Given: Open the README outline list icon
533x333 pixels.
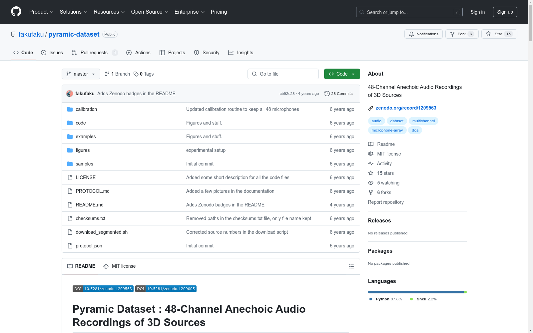Looking at the screenshot, I should point(351,266).
